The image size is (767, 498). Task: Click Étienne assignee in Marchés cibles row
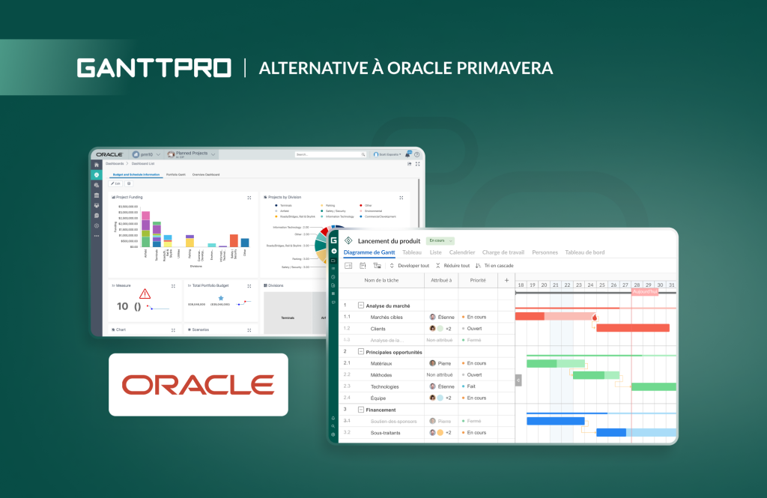pyautogui.click(x=442, y=317)
